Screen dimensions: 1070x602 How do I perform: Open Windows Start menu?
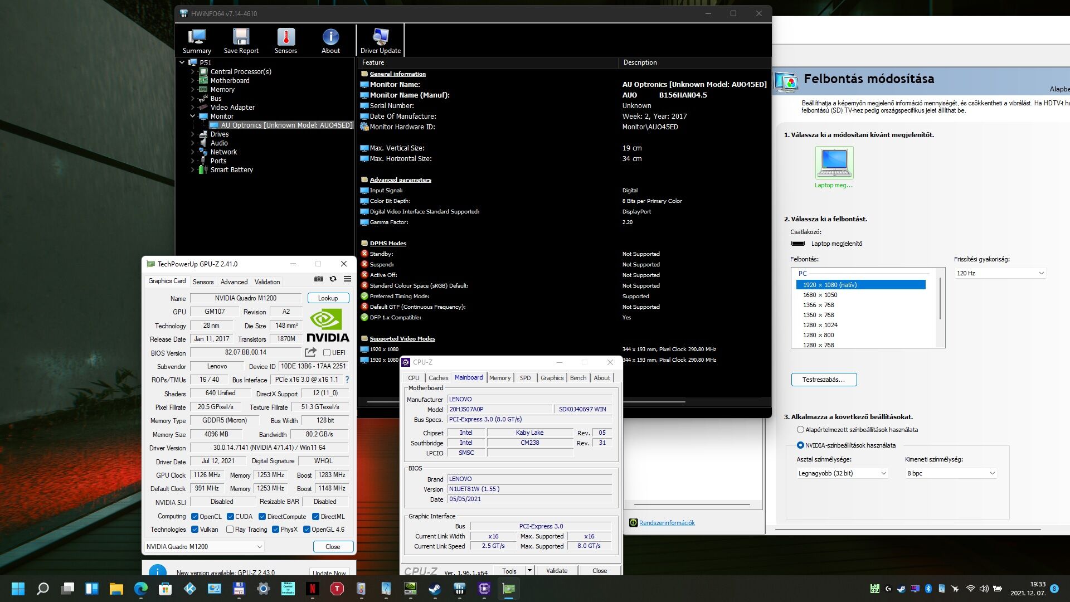coord(18,589)
